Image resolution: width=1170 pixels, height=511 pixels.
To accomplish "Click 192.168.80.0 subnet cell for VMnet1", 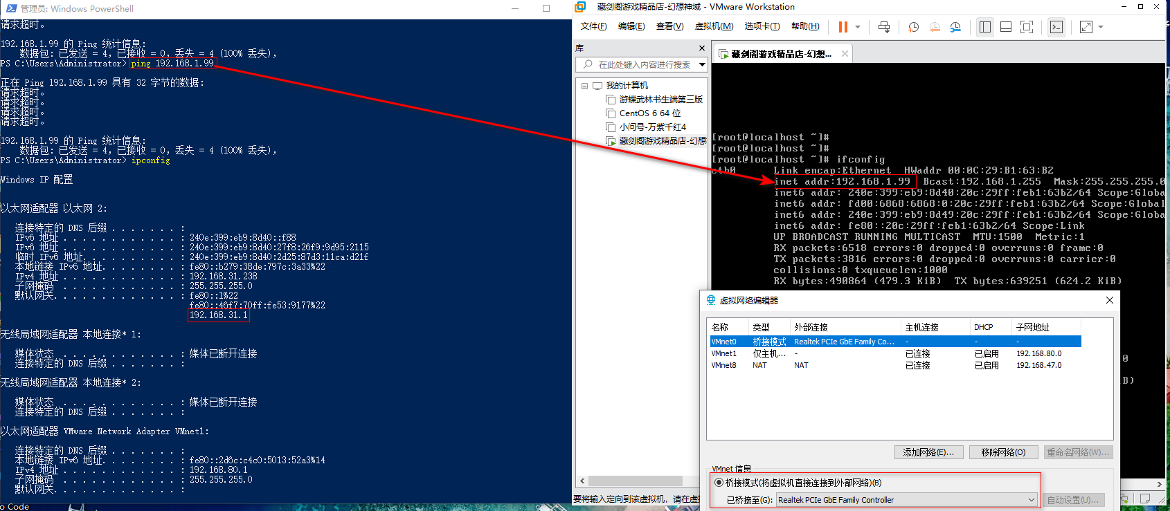I will tap(1039, 353).
